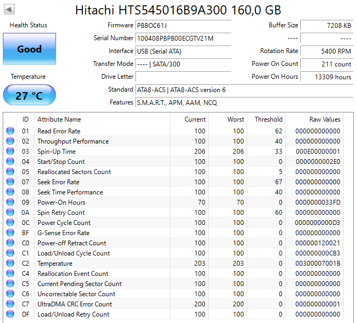Image resolution: width=357 pixels, height=323 pixels.
Task: Select the G-Sense Error Rate attribute name
Action: [x=64, y=233]
